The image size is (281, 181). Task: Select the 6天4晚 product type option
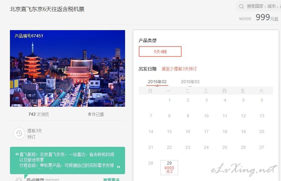click(160, 52)
